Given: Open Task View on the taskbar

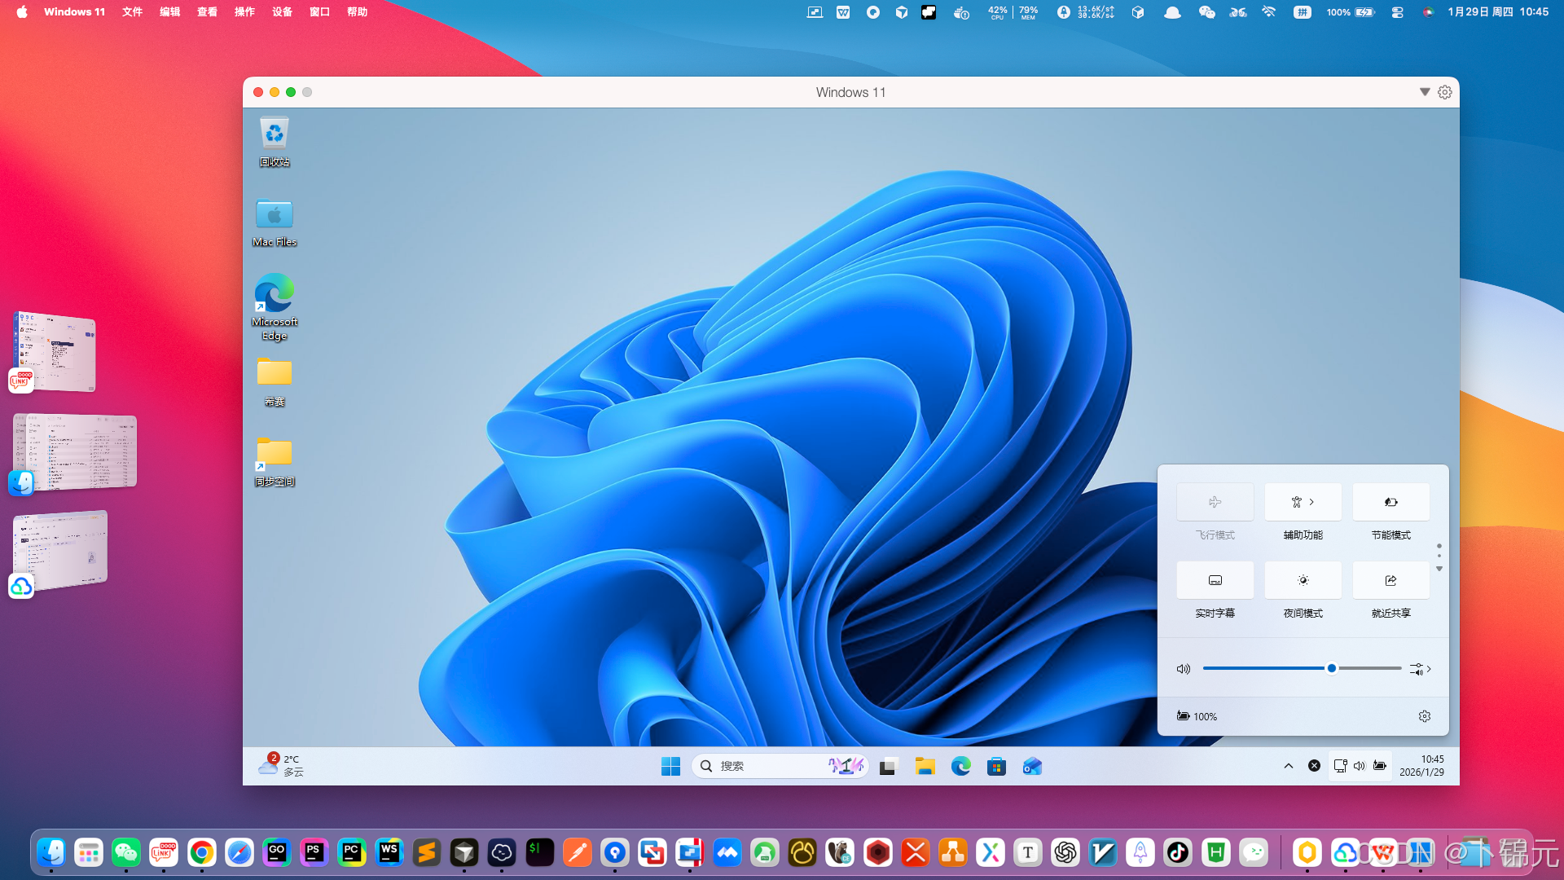Looking at the screenshot, I should coord(888,766).
